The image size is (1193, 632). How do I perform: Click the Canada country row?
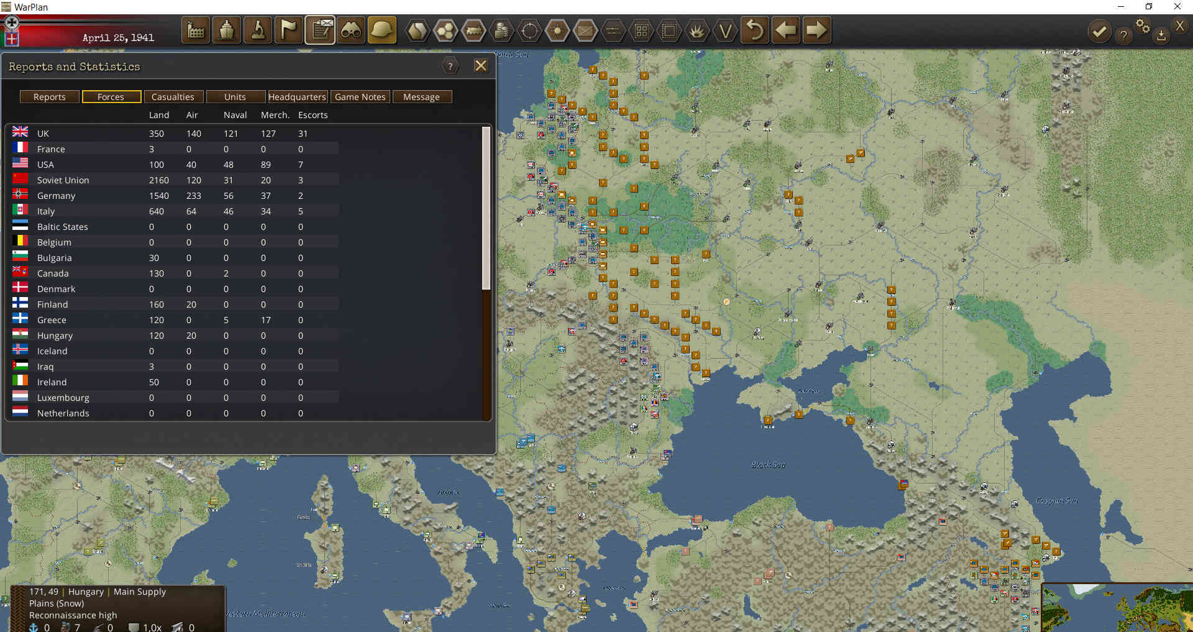pyautogui.click(x=175, y=273)
